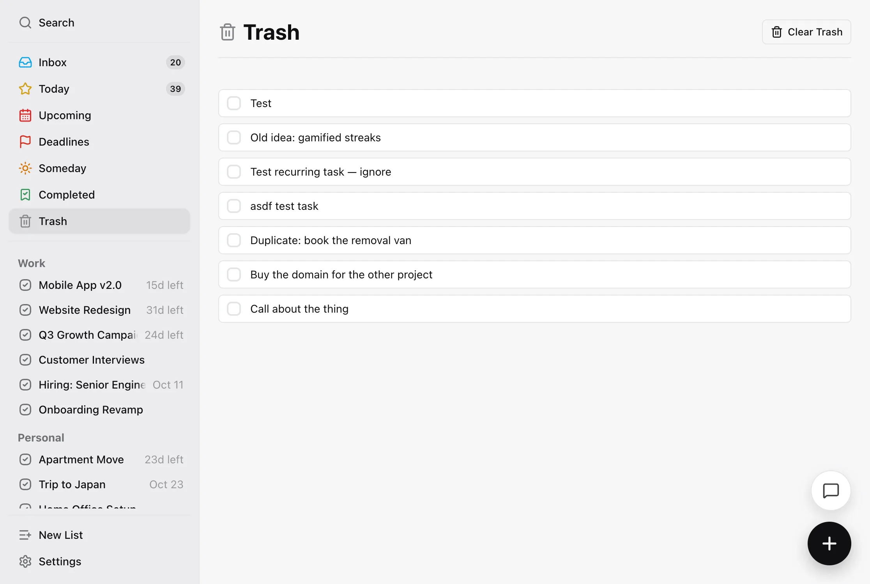Check the 'Call about the thing' checkbox
This screenshot has height=584, width=870.
pos(234,309)
